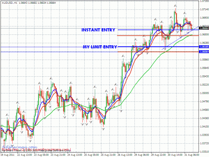This screenshot has width=209, height=157.
Task: Click the 30 Aug 14:00 time label
Action: click(175, 155)
